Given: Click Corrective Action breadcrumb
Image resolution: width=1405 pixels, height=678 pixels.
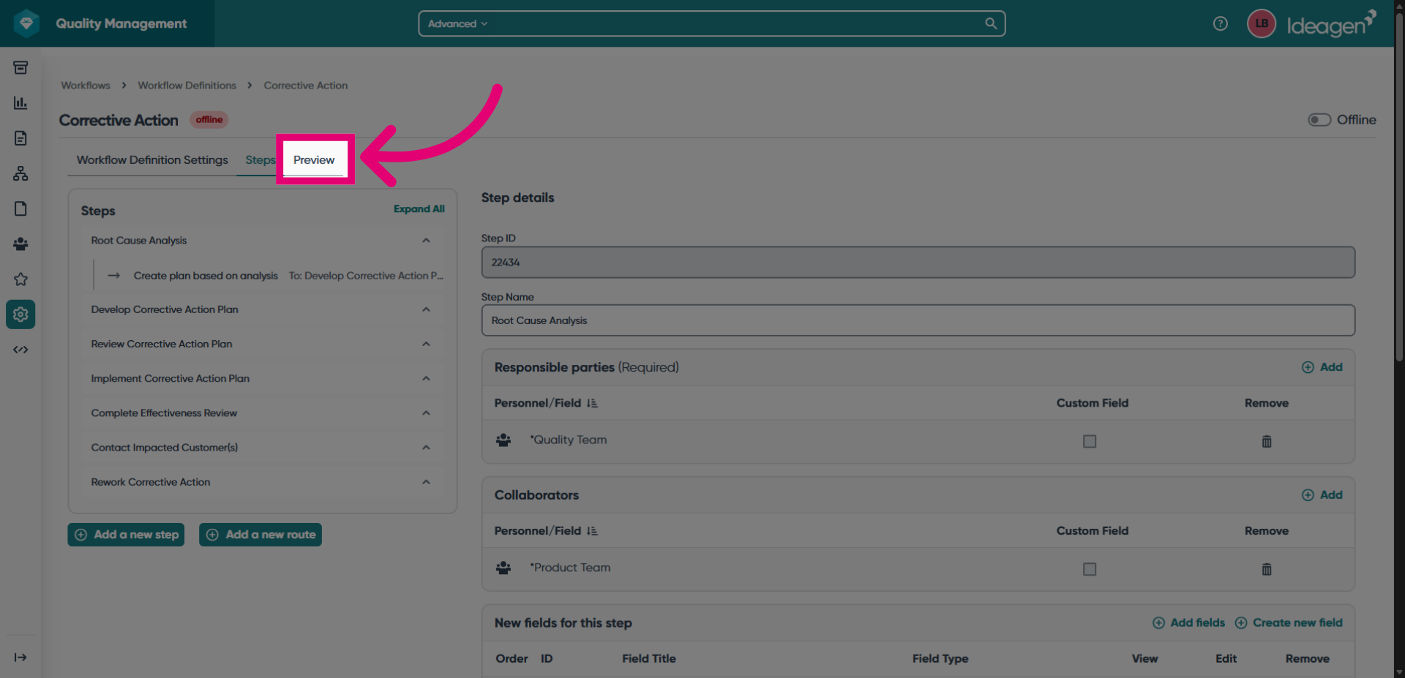Looking at the screenshot, I should (x=306, y=86).
